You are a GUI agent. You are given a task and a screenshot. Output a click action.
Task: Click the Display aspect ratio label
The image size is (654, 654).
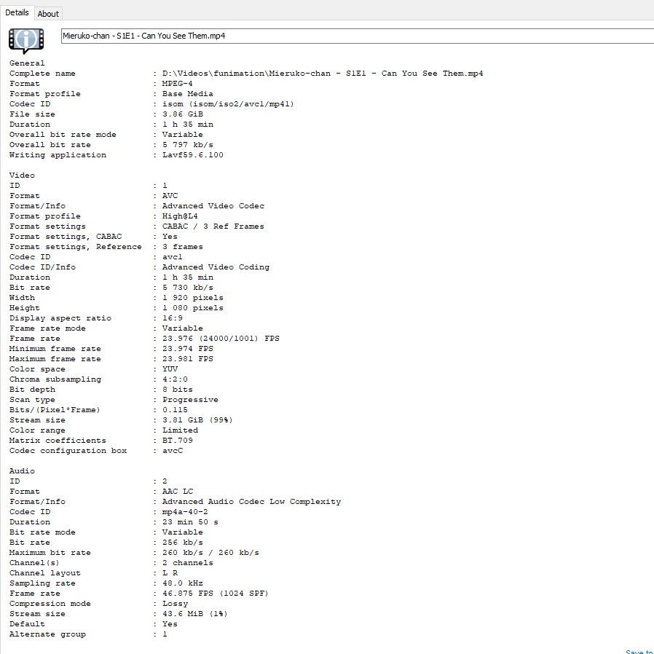point(60,318)
